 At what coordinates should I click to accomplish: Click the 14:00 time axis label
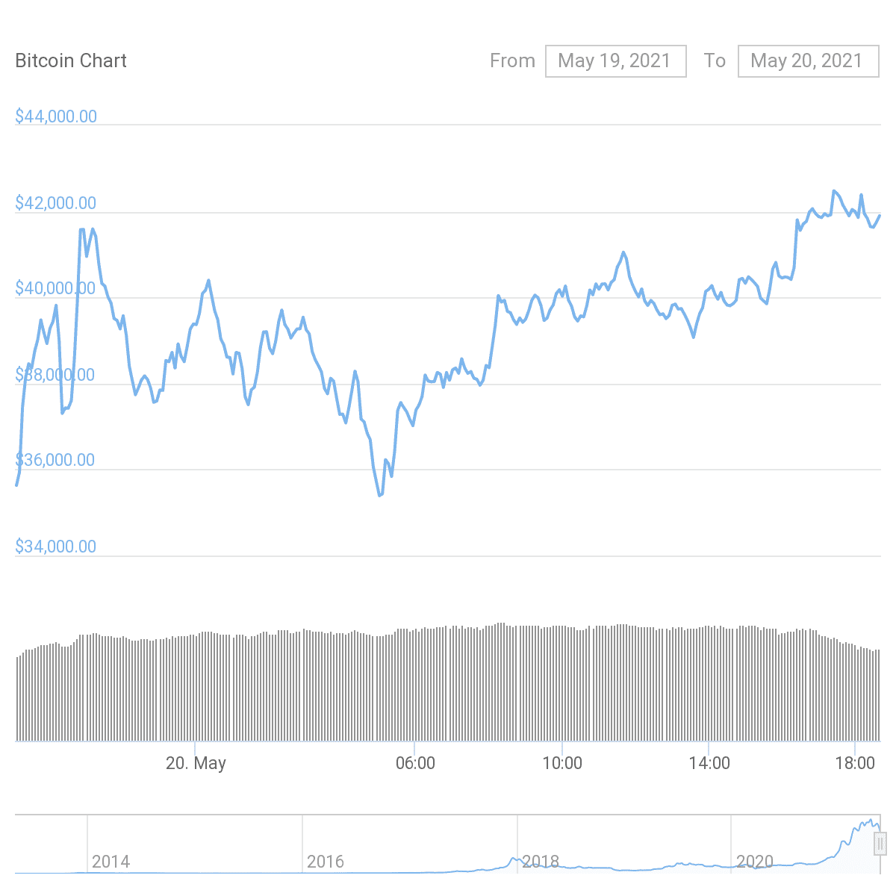[x=709, y=763]
